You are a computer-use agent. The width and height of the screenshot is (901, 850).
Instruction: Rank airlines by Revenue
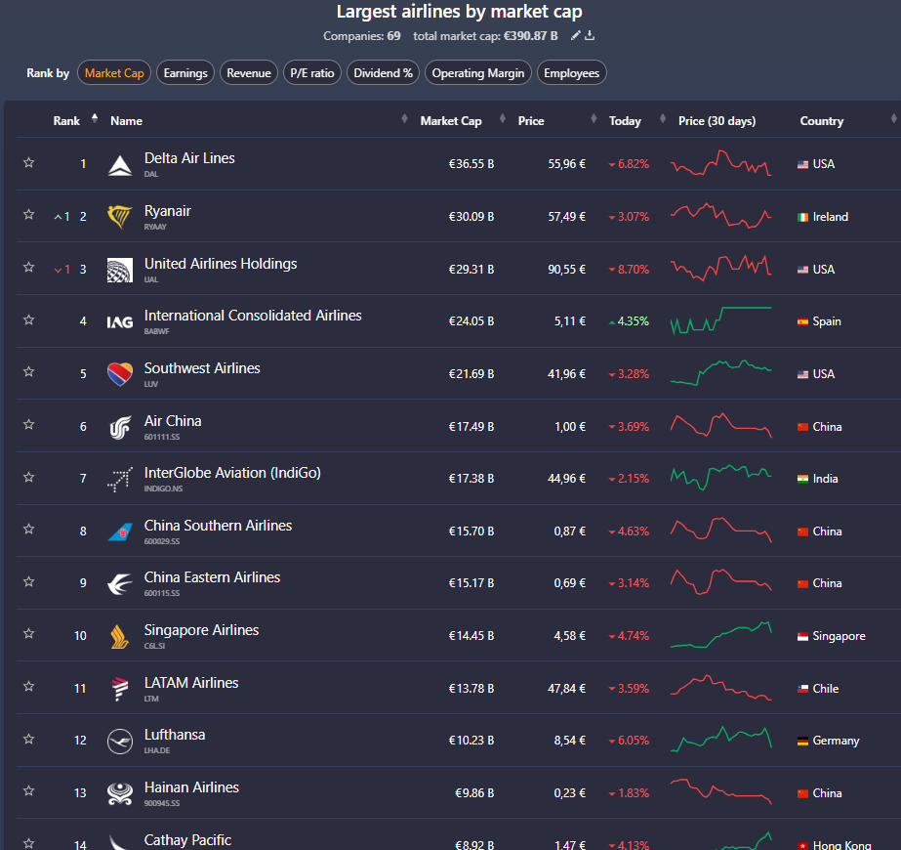(x=249, y=73)
